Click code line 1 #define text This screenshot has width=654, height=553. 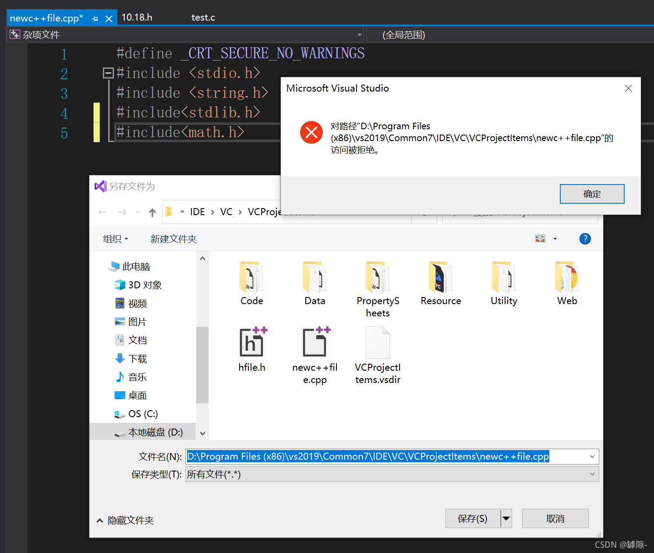pyautogui.click(x=240, y=53)
